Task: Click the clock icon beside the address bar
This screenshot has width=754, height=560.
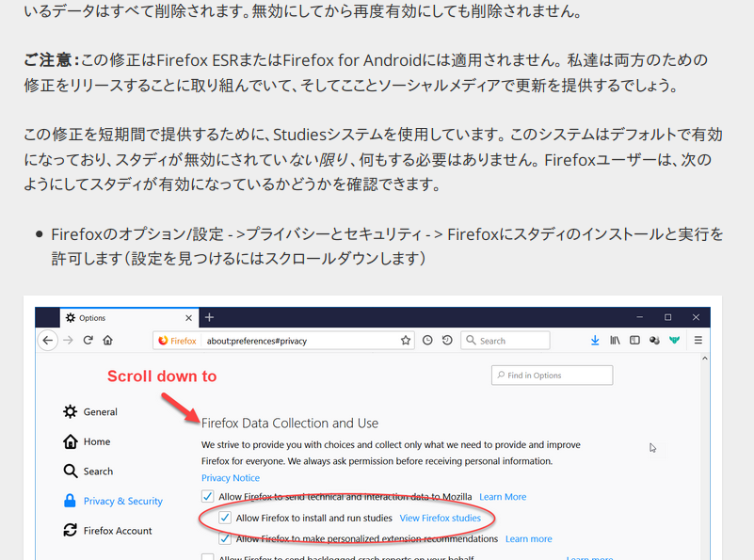Action: [427, 341]
